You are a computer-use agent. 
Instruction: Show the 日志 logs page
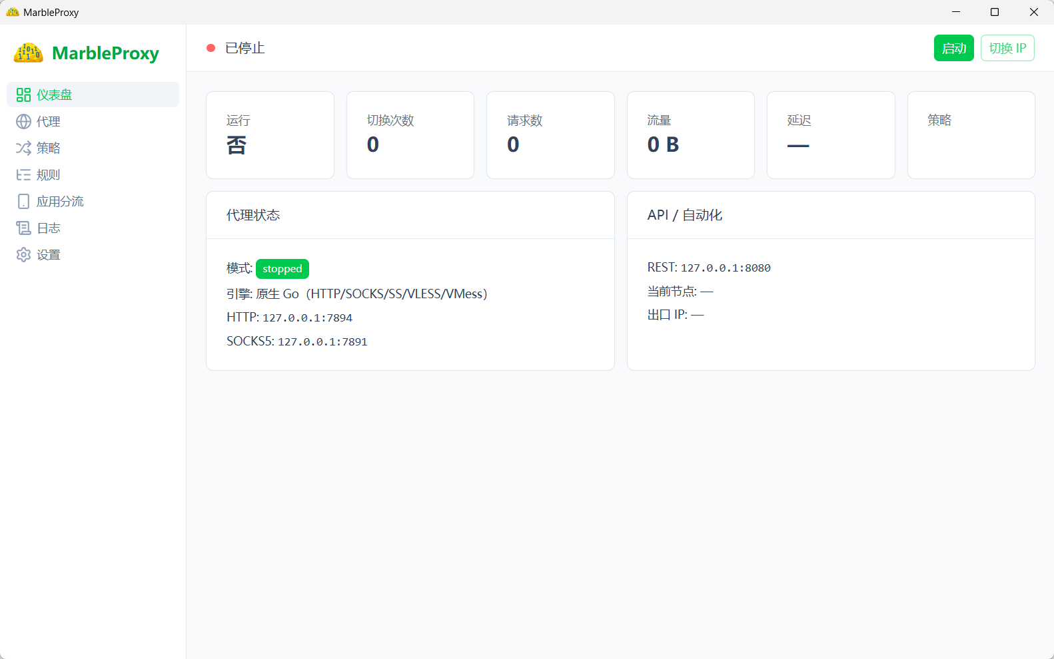[x=93, y=228]
